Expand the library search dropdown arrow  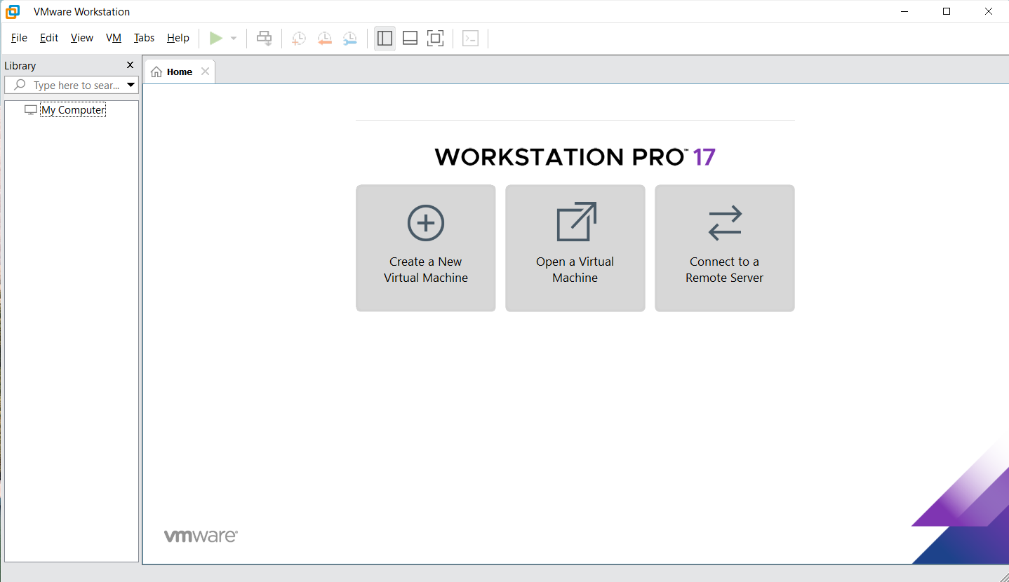click(x=131, y=86)
